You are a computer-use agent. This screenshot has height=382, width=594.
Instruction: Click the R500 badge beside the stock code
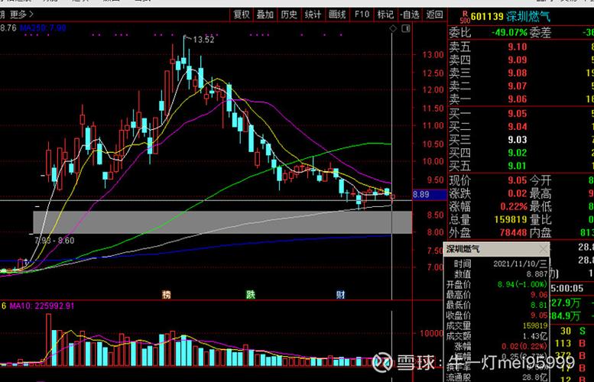point(465,18)
